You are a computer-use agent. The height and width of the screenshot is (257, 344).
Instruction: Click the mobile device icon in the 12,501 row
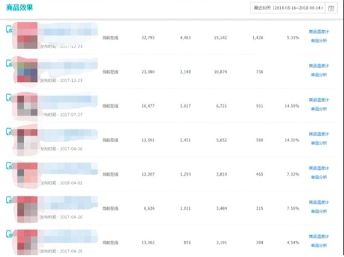9,132
